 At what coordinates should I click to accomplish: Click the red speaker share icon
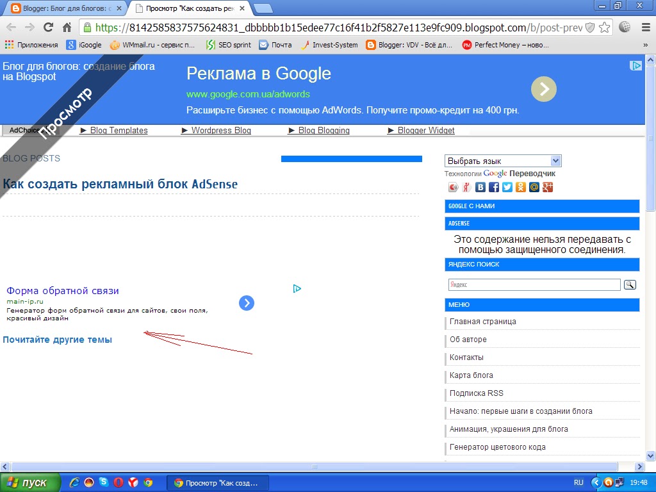tap(453, 187)
